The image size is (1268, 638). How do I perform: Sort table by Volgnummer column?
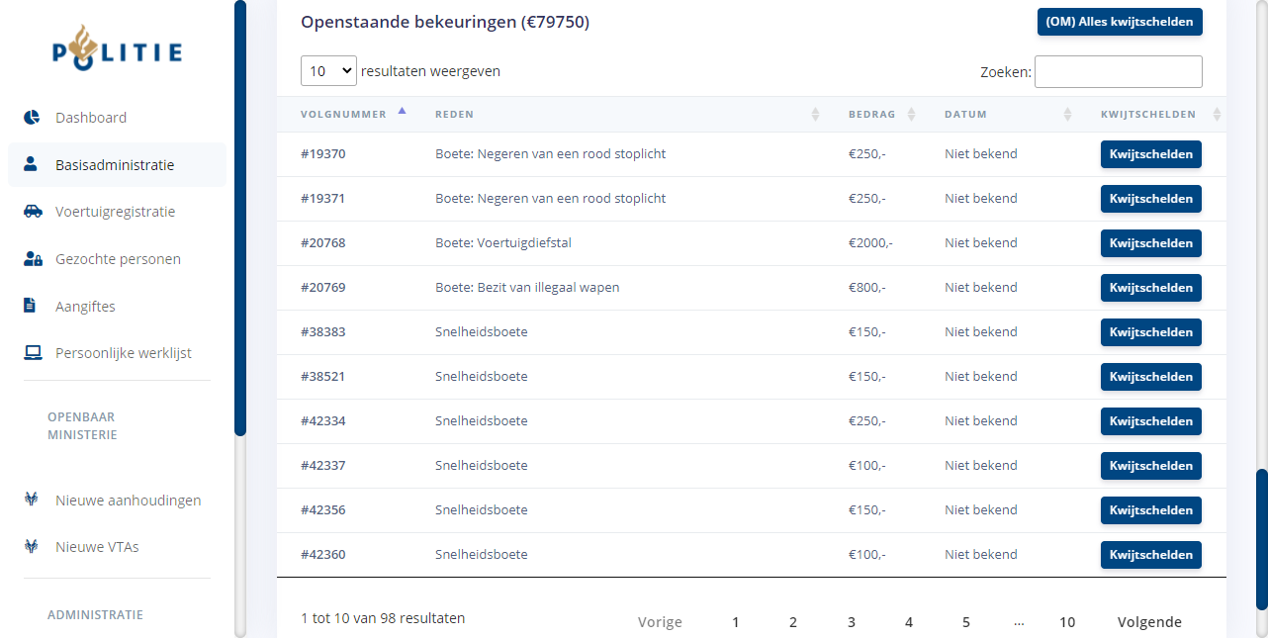tap(344, 114)
